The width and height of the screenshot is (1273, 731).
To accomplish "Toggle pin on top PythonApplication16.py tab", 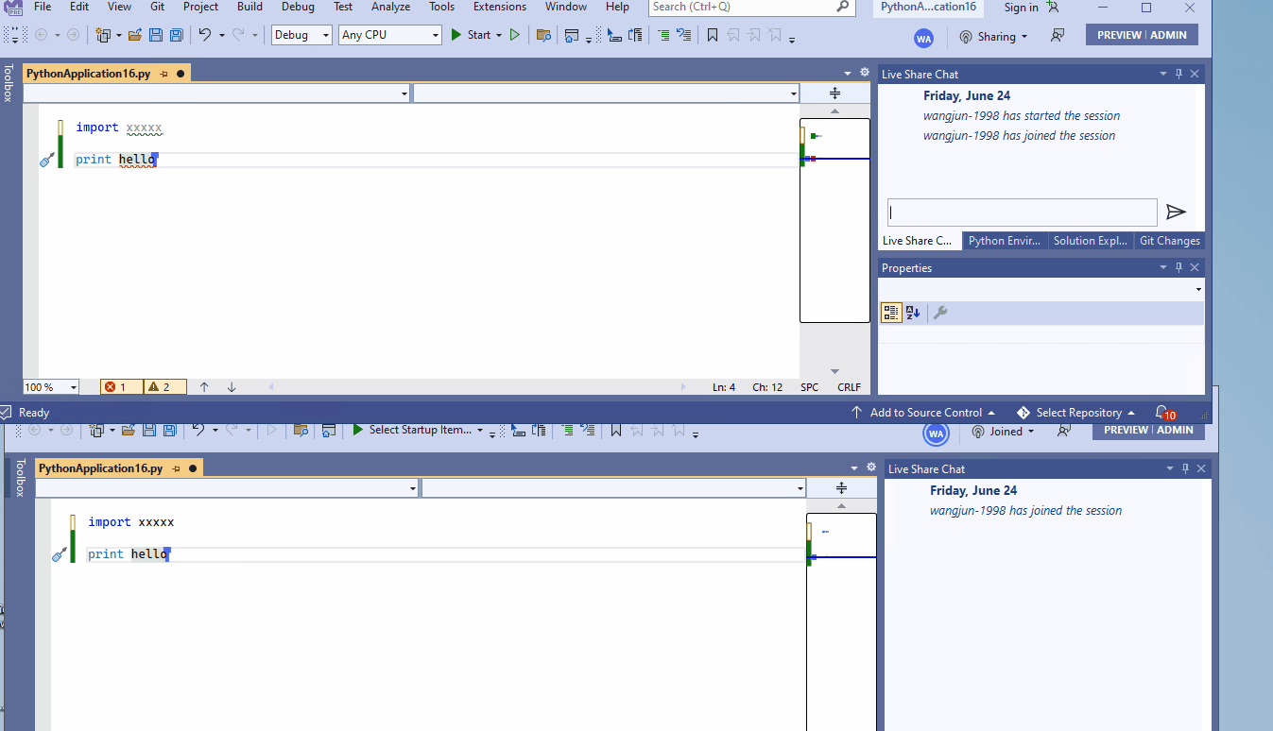I will [x=163, y=74].
